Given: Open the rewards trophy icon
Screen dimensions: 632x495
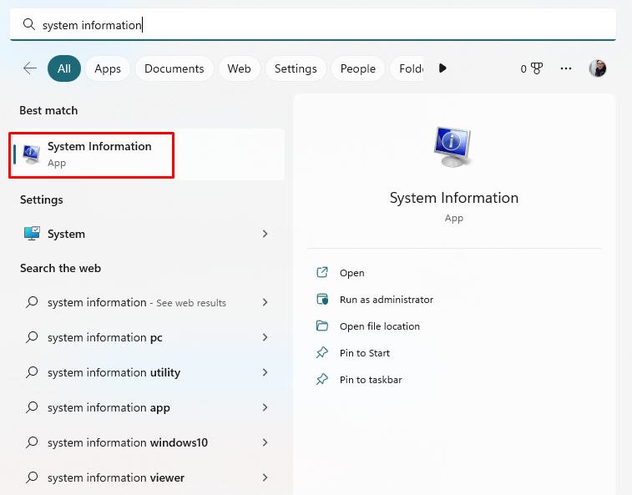Looking at the screenshot, I should [x=536, y=68].
